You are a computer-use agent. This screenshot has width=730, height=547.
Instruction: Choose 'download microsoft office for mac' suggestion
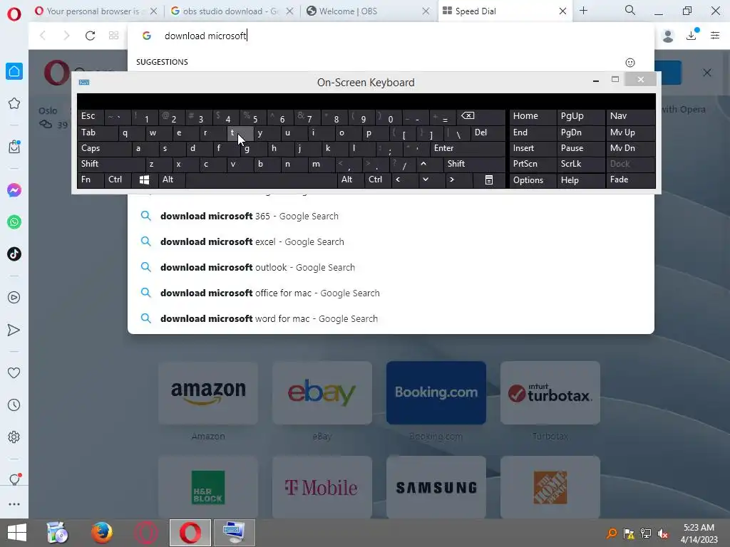(391, 293)
